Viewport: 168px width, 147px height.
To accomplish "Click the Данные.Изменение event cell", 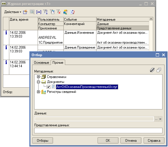I will 80,33.
